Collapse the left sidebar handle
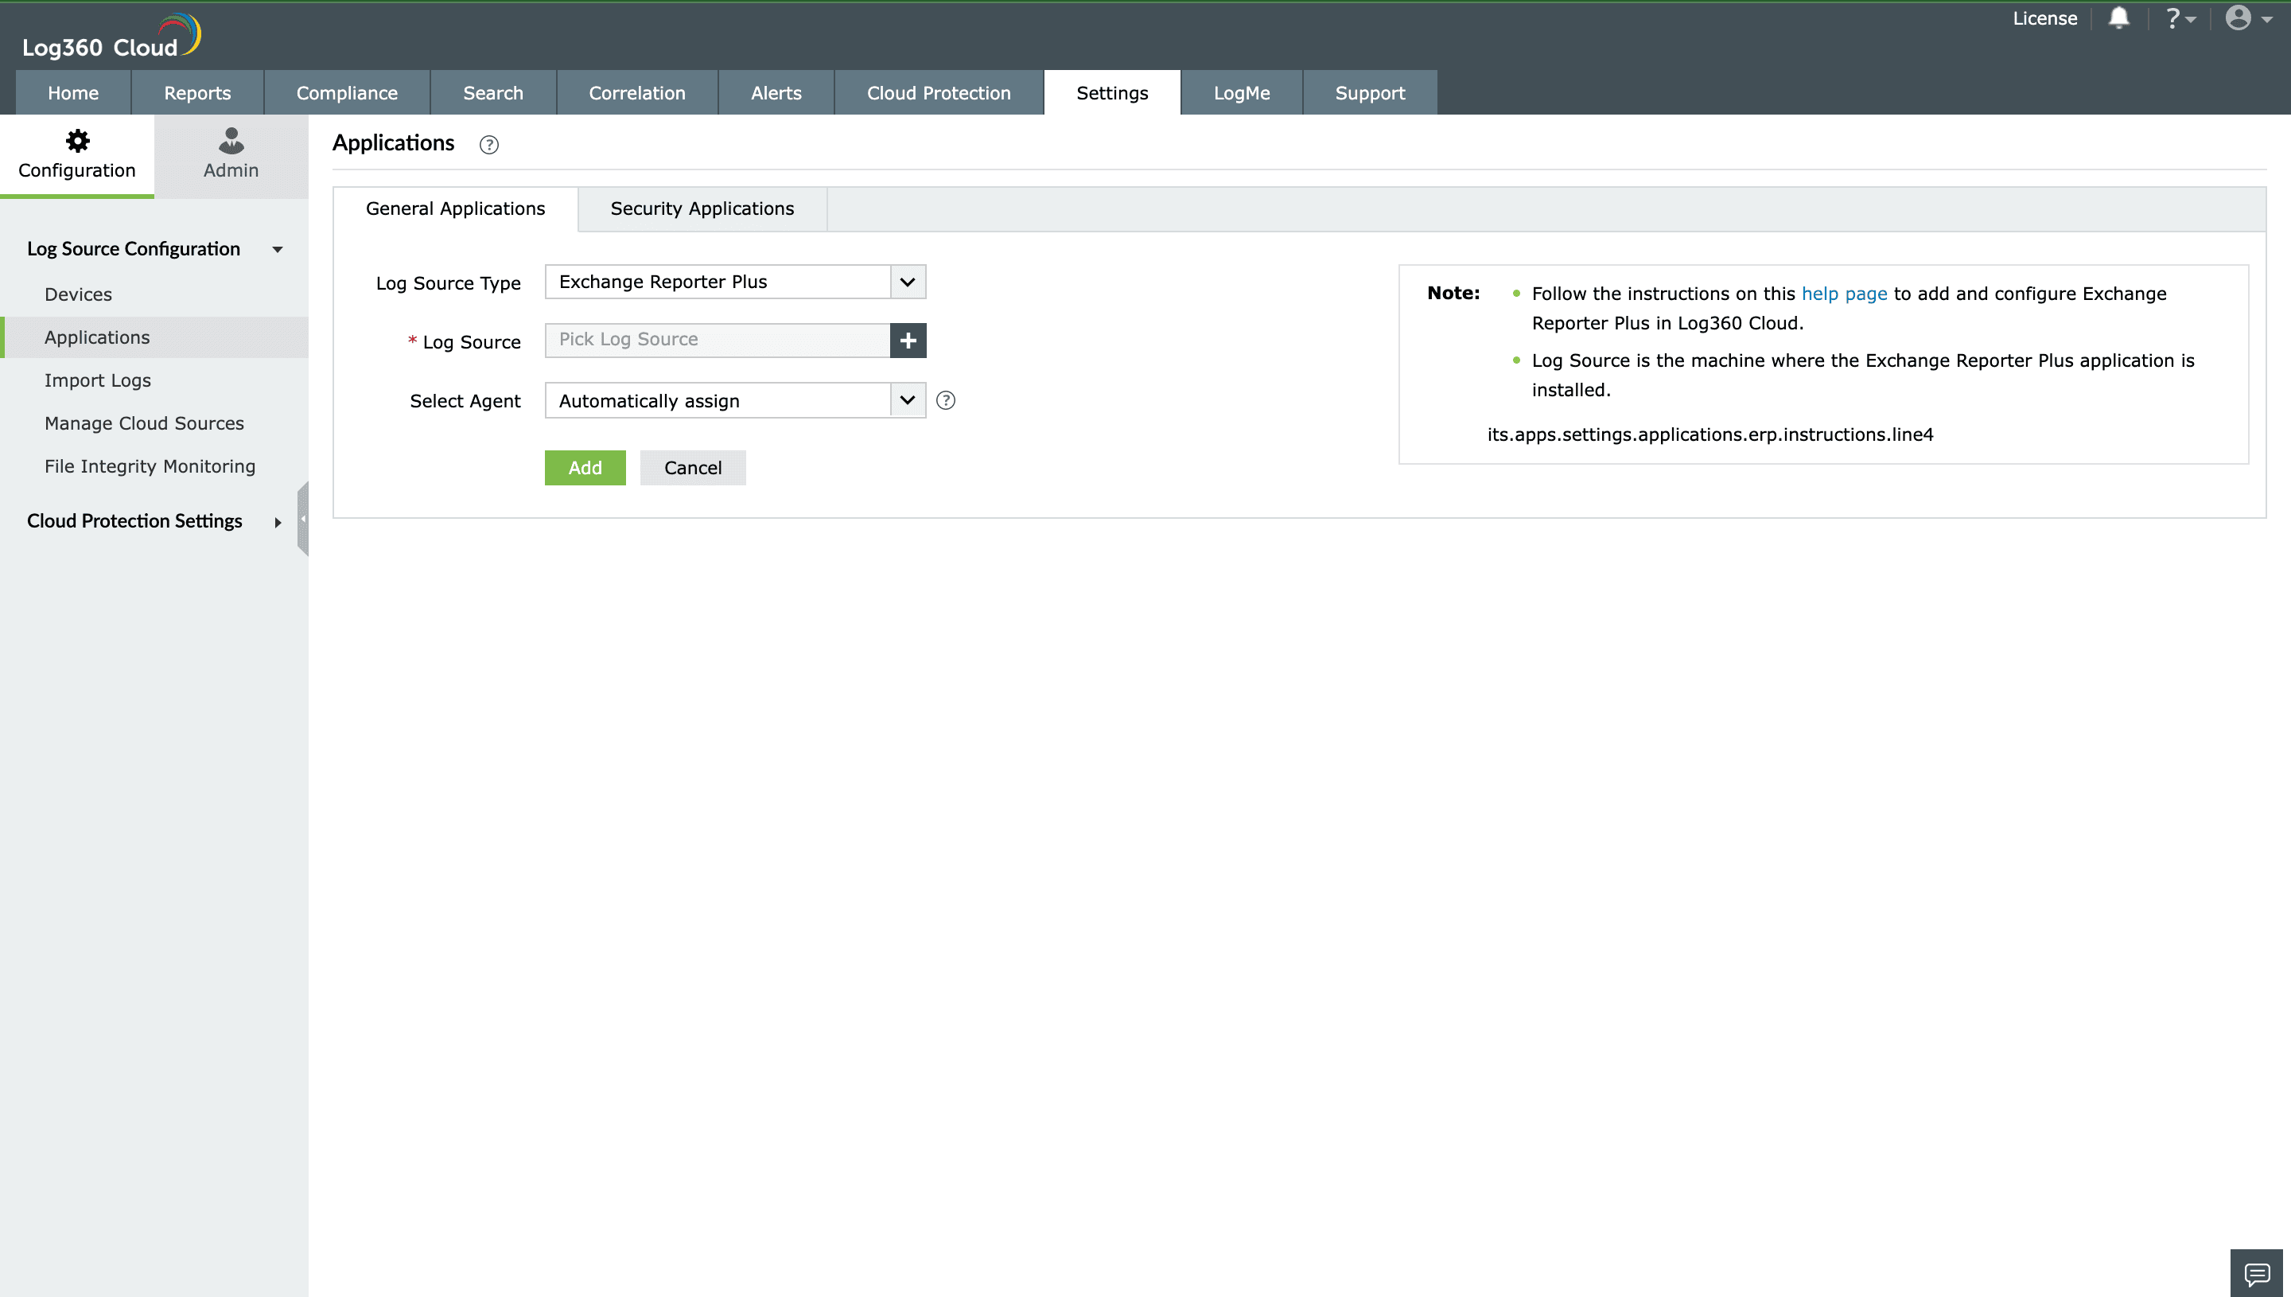Screen dimensions: 2291x1297 pyautogui.click(x=303, y=519)
